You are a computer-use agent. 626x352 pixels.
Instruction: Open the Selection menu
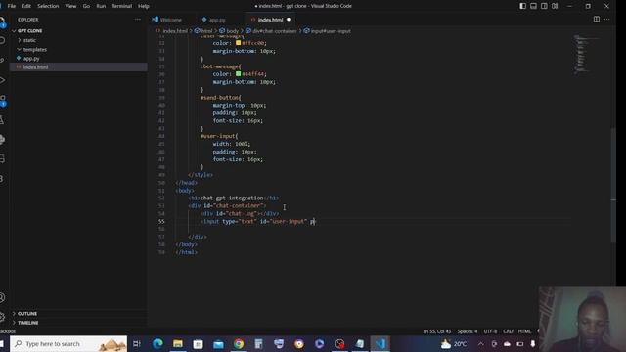click(48, 6)
